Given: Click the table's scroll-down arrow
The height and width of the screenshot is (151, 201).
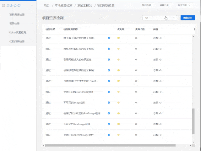Looking at the screenshot, I should [x=193, y=142].
